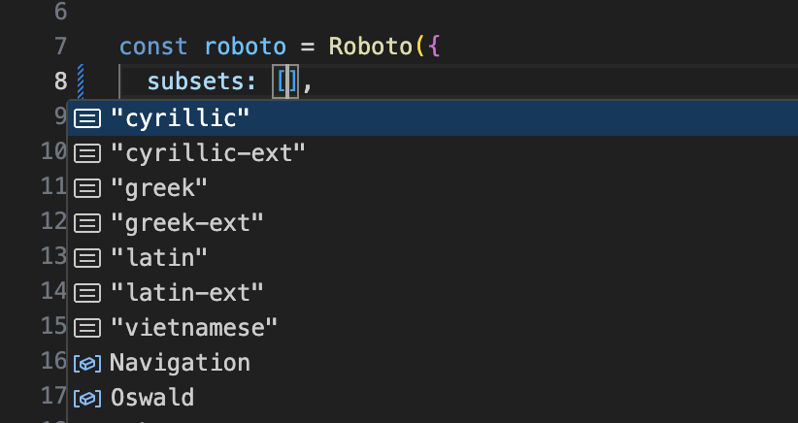Click the enum icon beside "greek"
The height and width of the screenshot is (423, 798).
pyautogui.click(x=87, y=188)
